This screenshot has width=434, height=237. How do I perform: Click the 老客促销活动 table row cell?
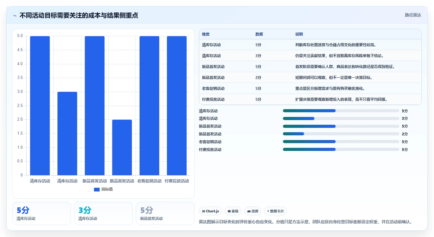point(213,88)
